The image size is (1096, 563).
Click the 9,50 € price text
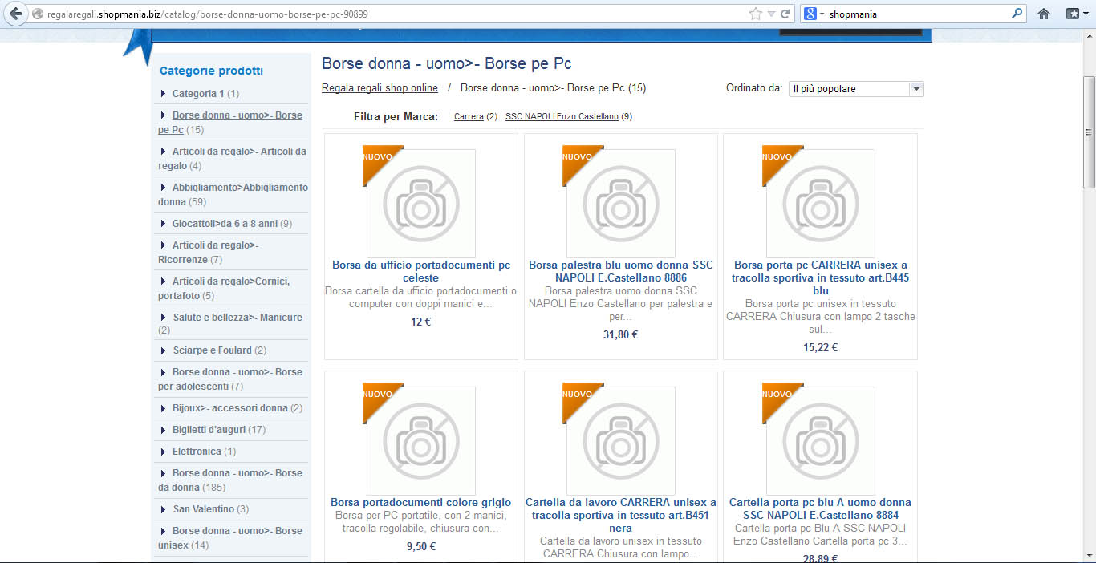(421, 546)
